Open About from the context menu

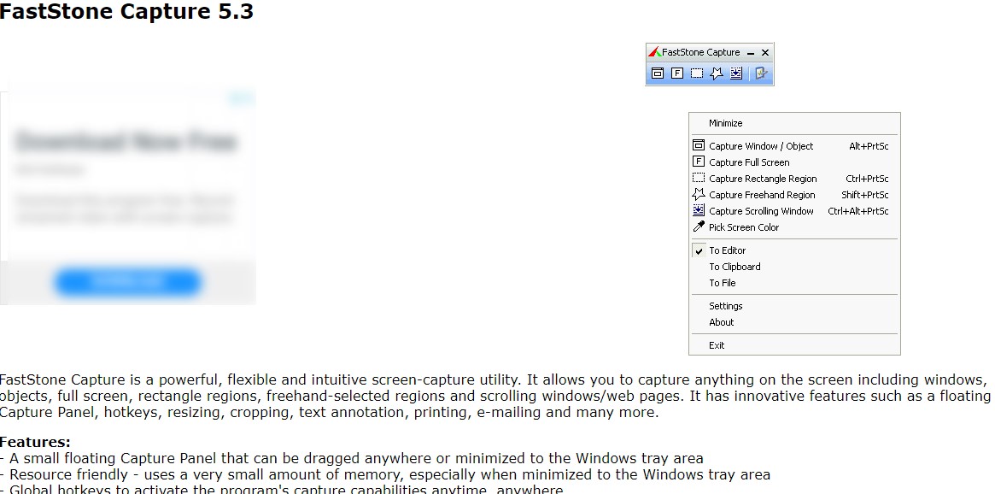[x=794, y=322]
